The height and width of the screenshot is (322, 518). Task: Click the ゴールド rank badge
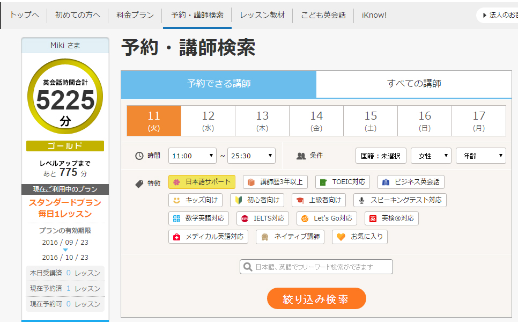(x=65, y=146)
